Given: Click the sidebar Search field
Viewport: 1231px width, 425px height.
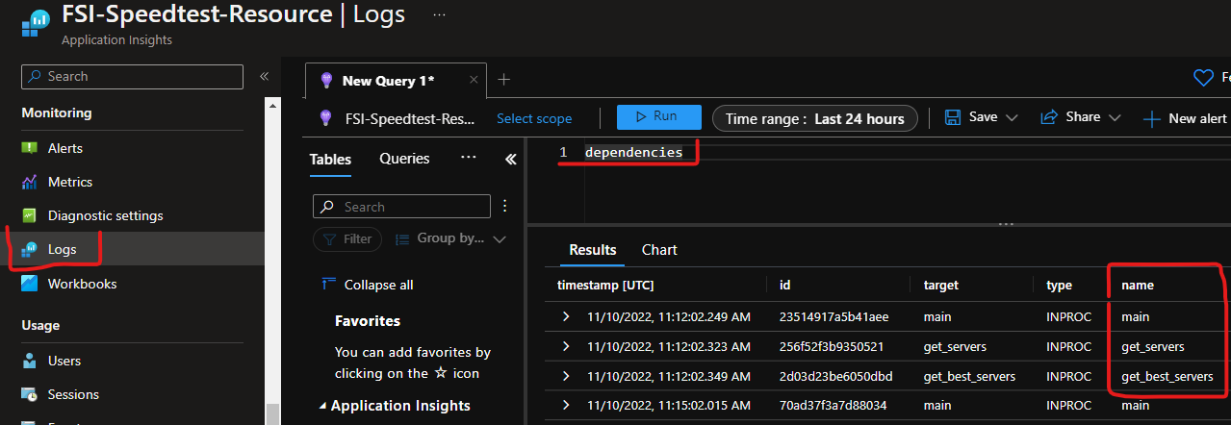Looking at the screenshot, I should pos(133,77).
